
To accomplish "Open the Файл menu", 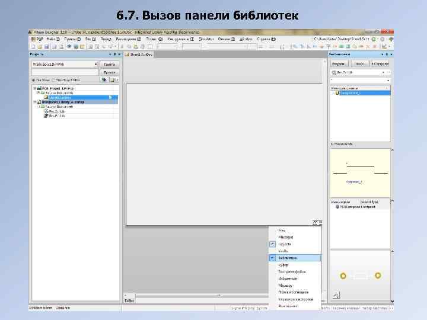I will (53, 39).
